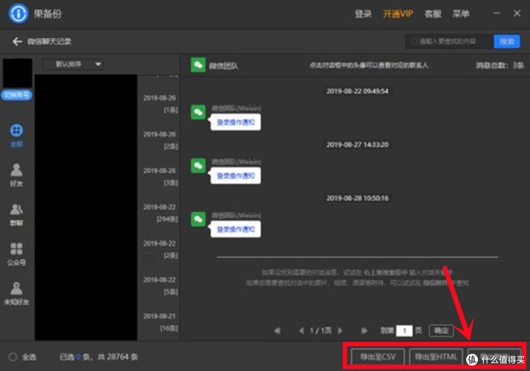Viewport: 530px width, 371px height.
Task: Go to previous page arrow
Action: (x=301, y=330)
